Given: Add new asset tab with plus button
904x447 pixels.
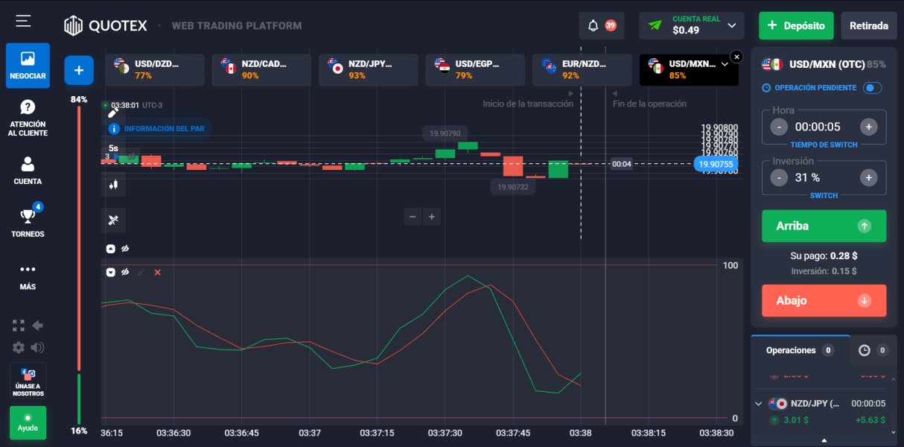Looking at the screenshot, I should [79, 70].
